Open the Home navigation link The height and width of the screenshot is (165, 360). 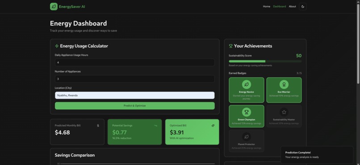click(266, 6)
